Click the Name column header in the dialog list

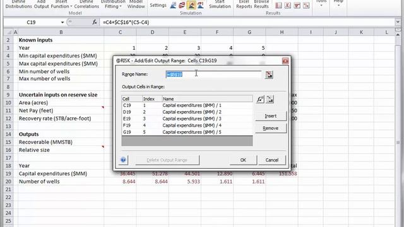click(x=207, y=99)
